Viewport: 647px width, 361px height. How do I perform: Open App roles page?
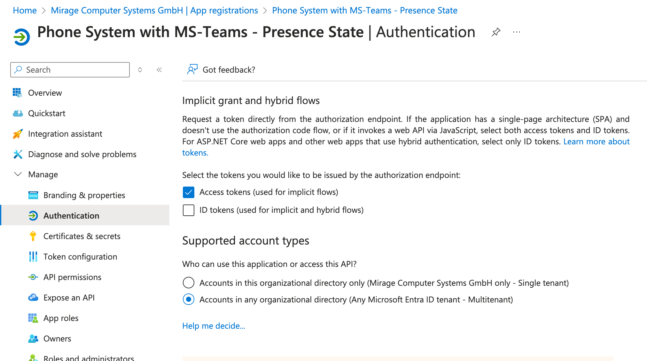[61, 318]
